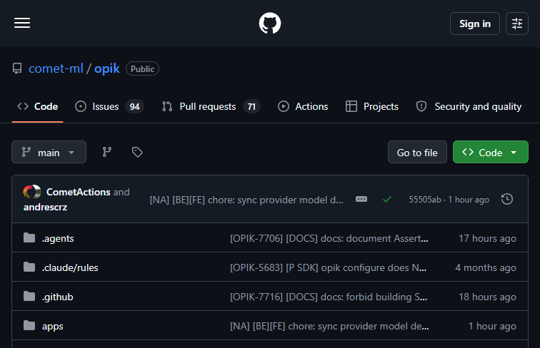Open commit history clock icon

point(507,199)
